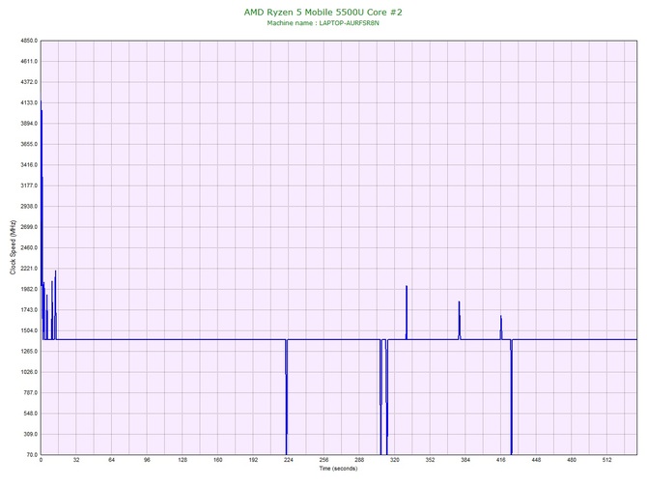Click the 2221.0 y-axis value

29,269
